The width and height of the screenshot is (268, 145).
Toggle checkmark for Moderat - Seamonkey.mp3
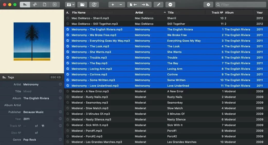click(x=68, y=103)
